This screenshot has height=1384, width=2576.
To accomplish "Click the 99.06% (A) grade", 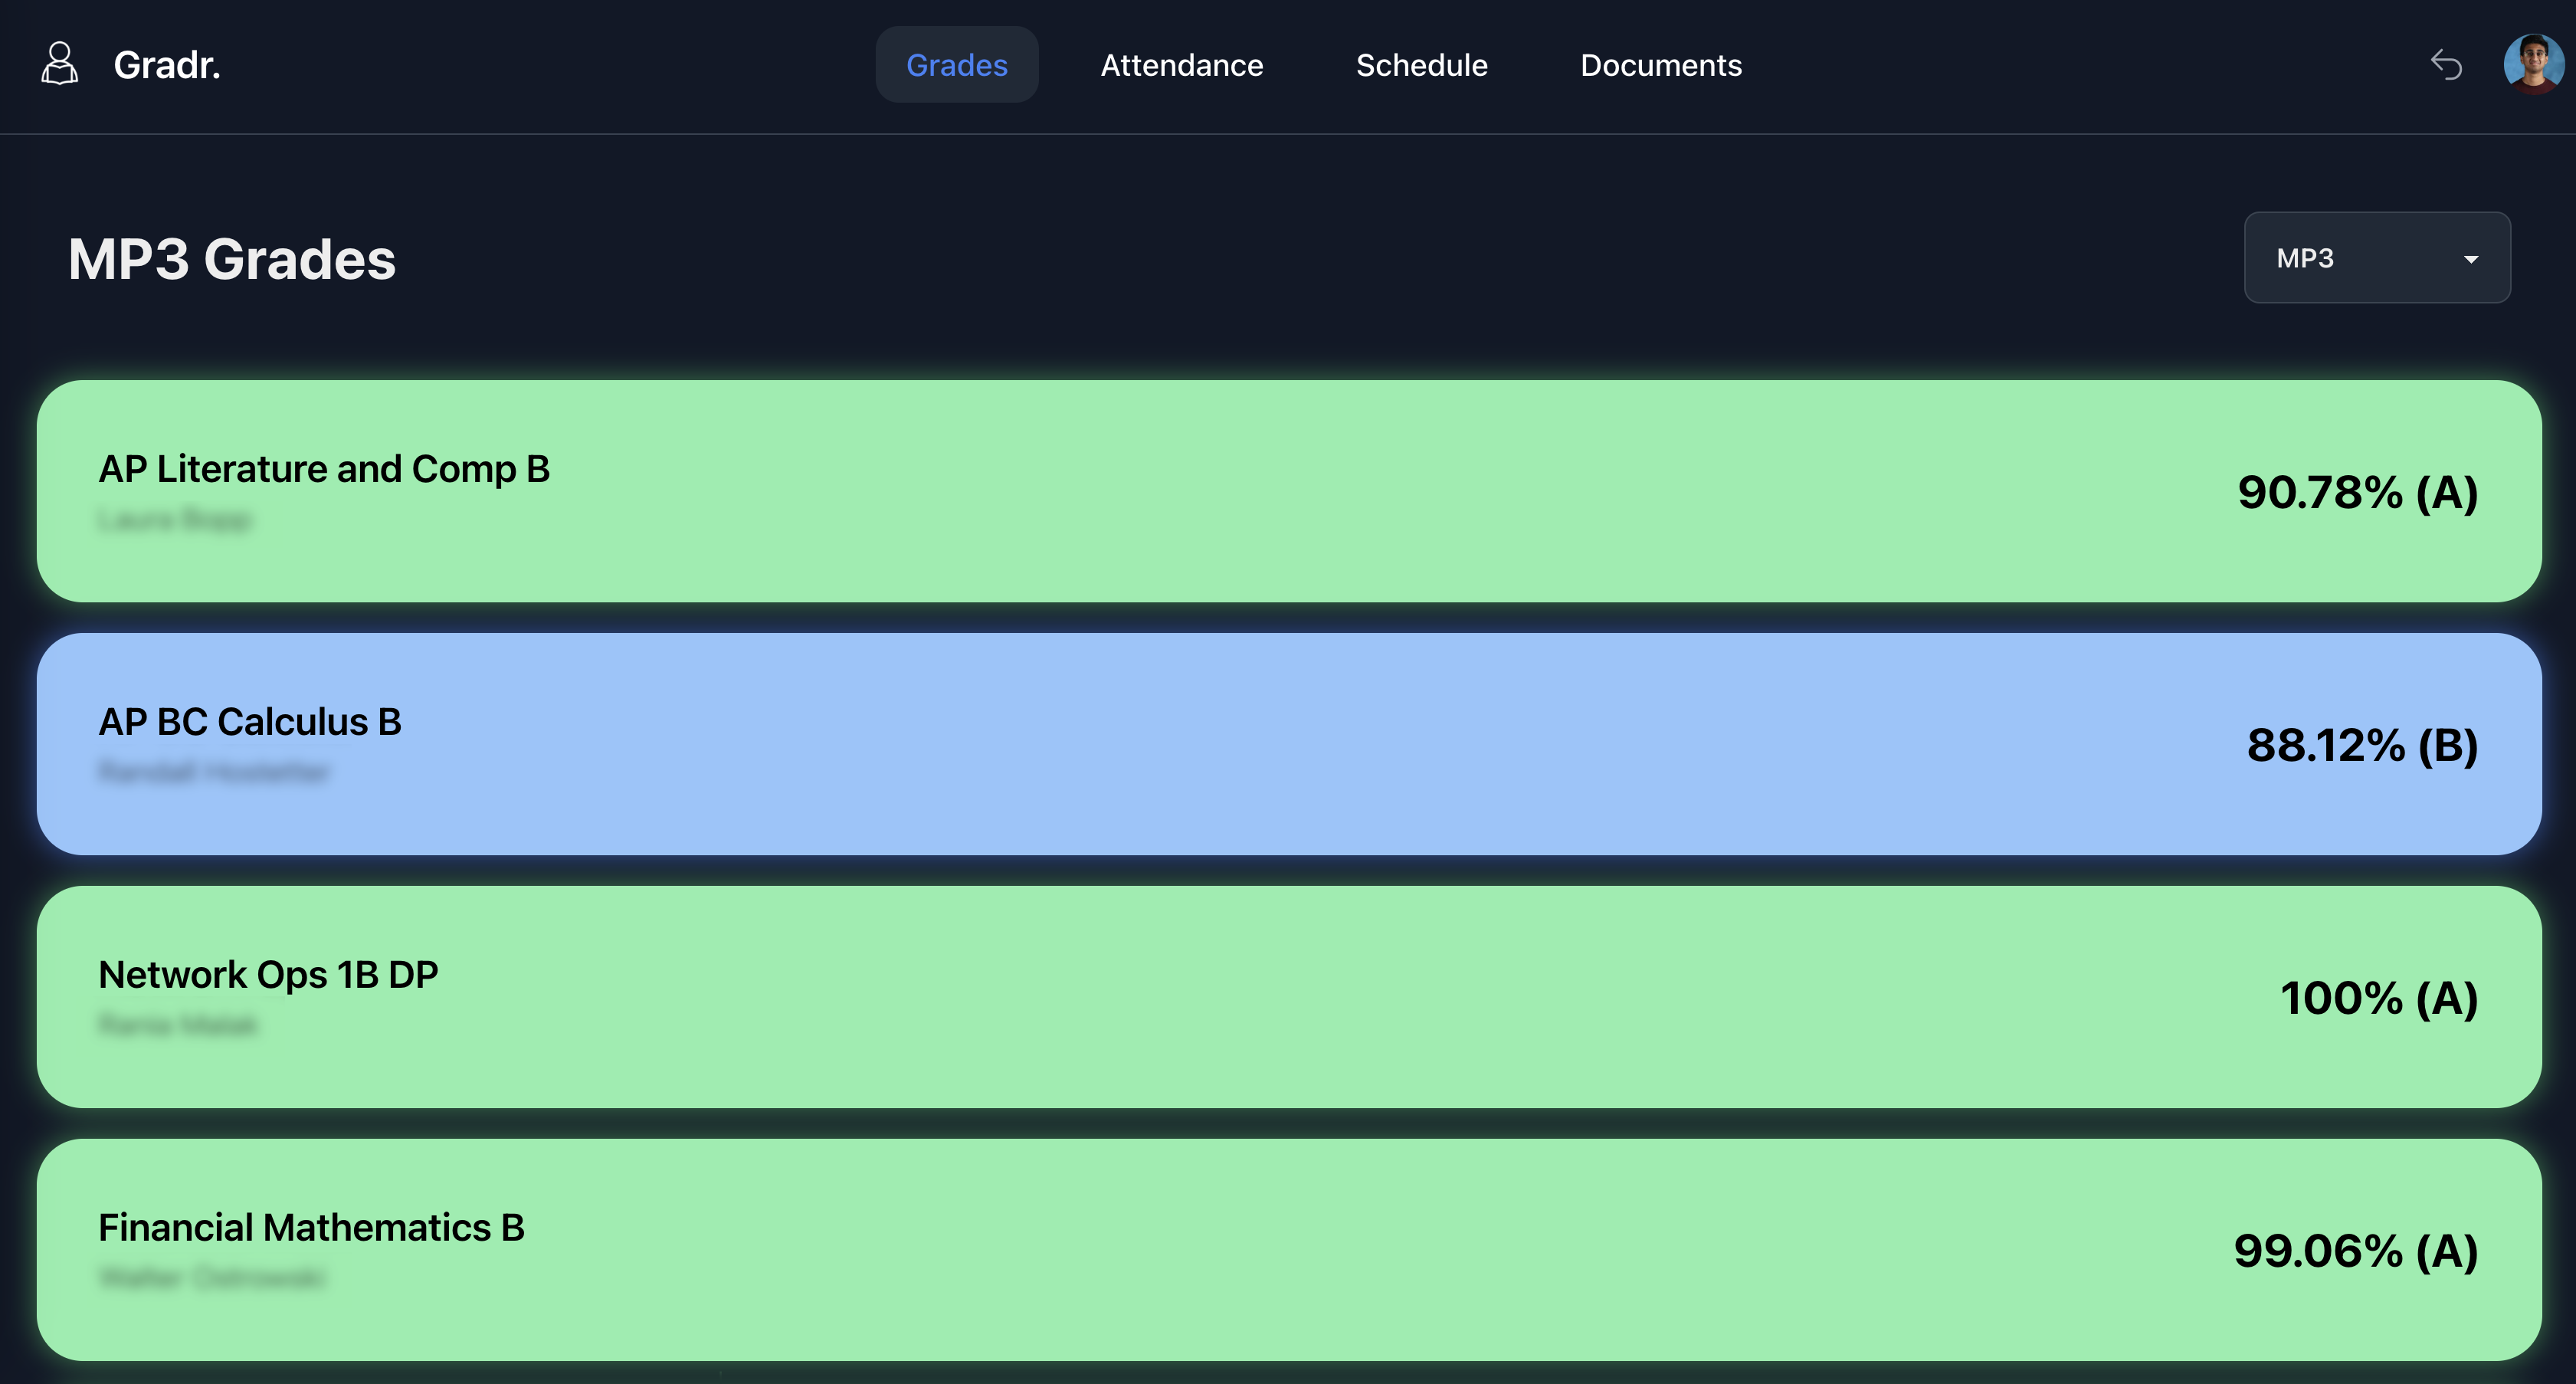I will point(2355,1251).
